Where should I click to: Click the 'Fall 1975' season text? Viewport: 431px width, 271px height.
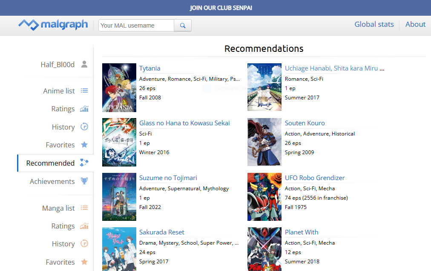point(296,207)
